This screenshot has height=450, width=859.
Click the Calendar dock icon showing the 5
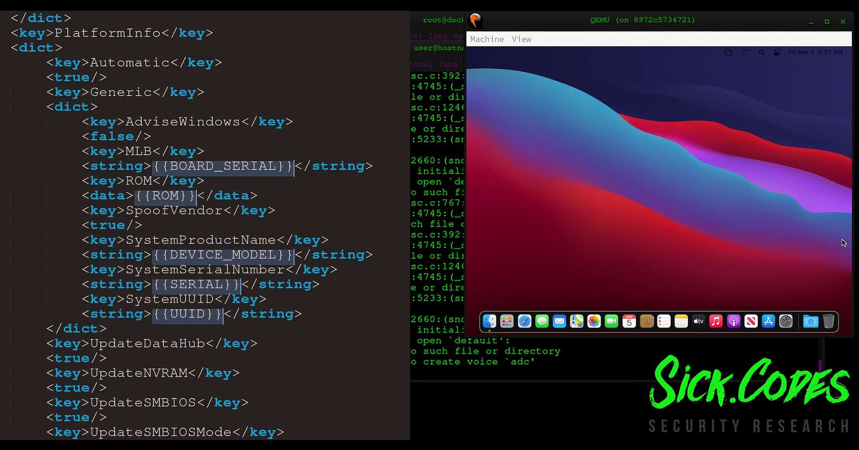coord(629,321)
